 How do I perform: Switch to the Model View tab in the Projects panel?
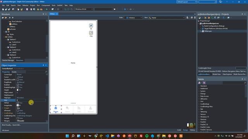pyautogui.click(x=217, y=74)
